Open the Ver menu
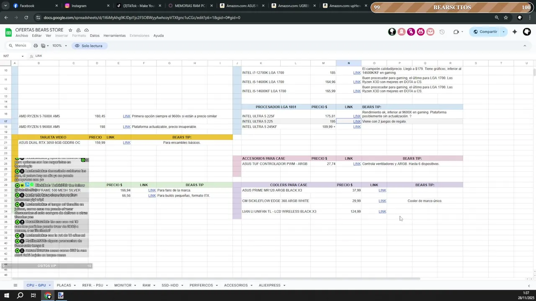The width and height of the screenshot is (536, 301). click(x=48, y=36)
